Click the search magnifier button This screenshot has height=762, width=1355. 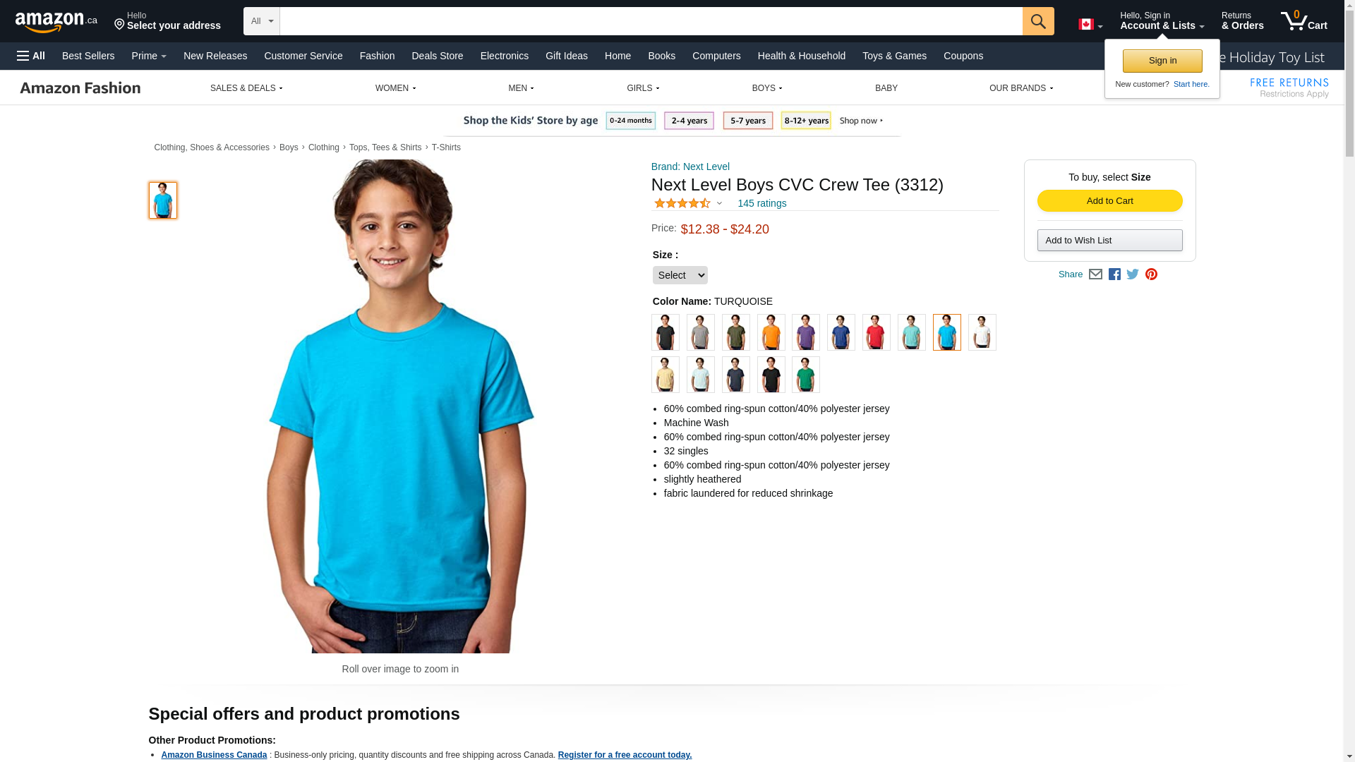(1037, 21)
